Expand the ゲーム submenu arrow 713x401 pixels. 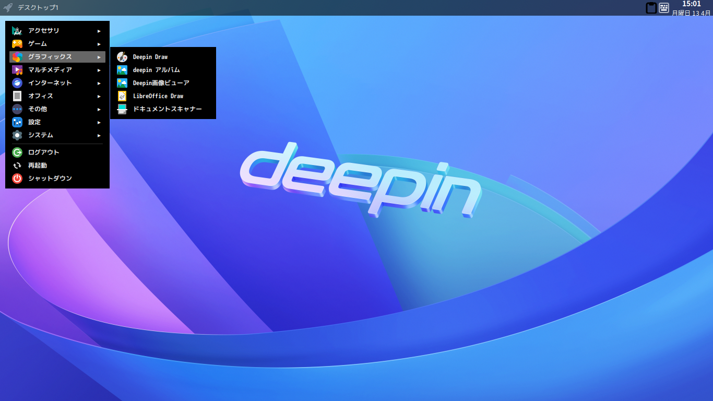click(x=99, y=44)
